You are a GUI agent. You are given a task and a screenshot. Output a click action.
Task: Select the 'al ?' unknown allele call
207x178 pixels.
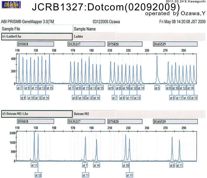click(x=85, y=165)
